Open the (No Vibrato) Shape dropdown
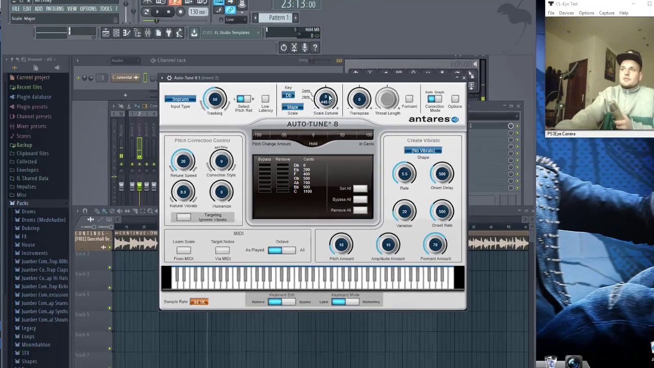 pos(423,151)
